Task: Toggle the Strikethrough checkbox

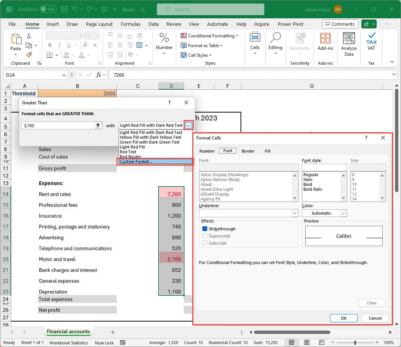Action: point(205,229)
